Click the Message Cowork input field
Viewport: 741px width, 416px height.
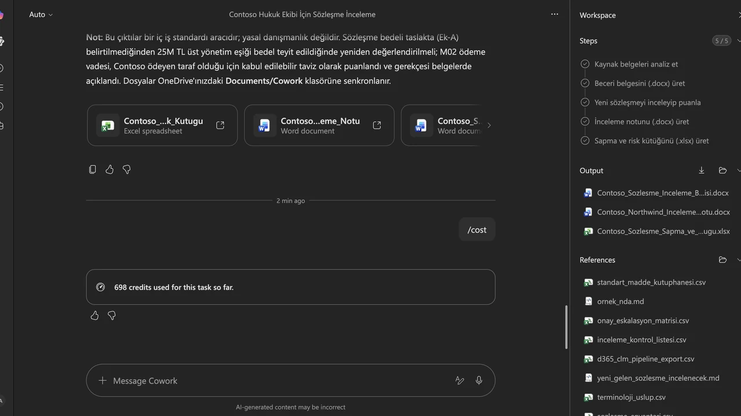[278, 381]
